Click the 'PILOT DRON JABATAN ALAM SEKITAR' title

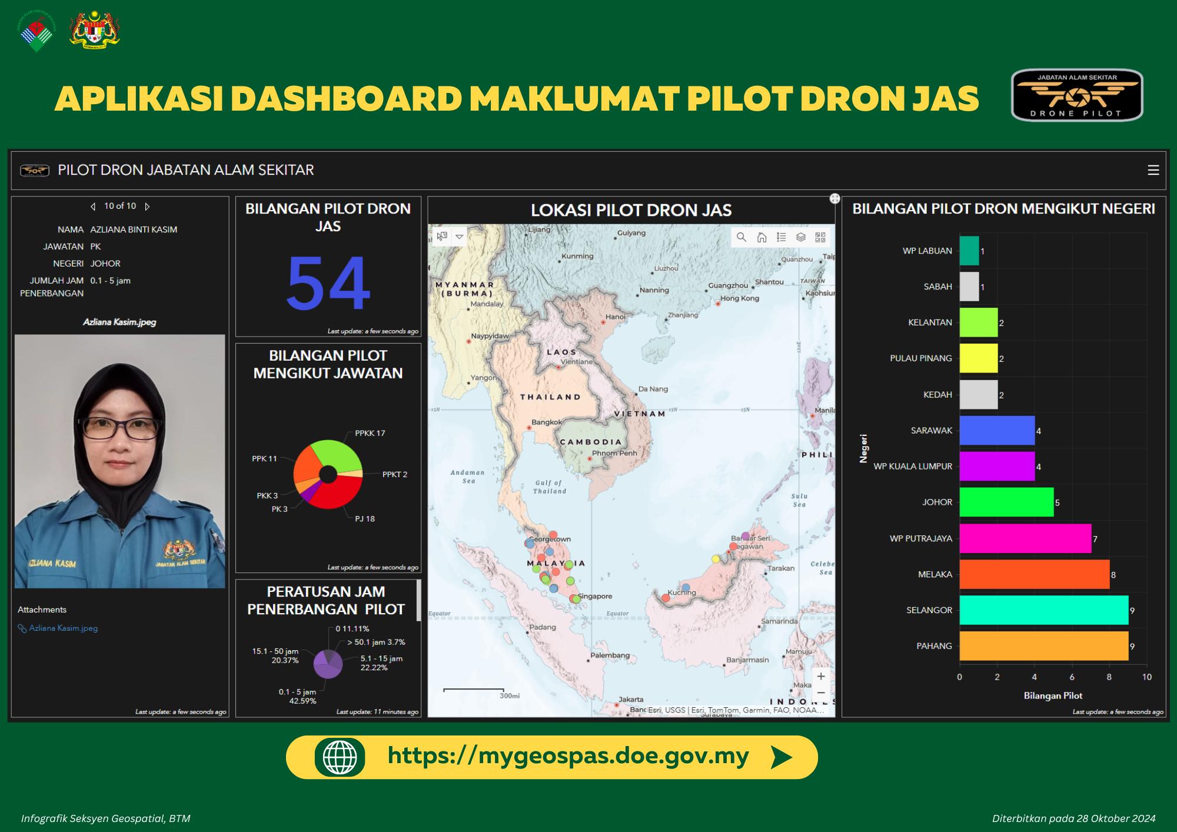pos(186,170)
